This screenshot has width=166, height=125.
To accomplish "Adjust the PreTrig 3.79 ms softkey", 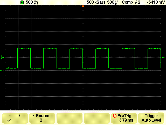I will pyautogui.click(x=124, y=118).
